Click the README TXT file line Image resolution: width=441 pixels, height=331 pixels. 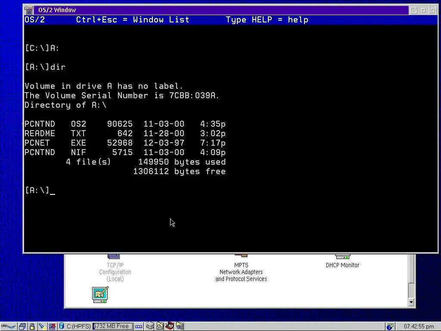pyautogui.click(x=125, y=134)
